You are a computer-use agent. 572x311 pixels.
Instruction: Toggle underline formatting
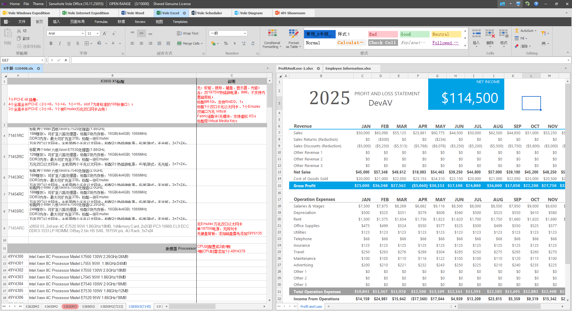tap(69, 43)
